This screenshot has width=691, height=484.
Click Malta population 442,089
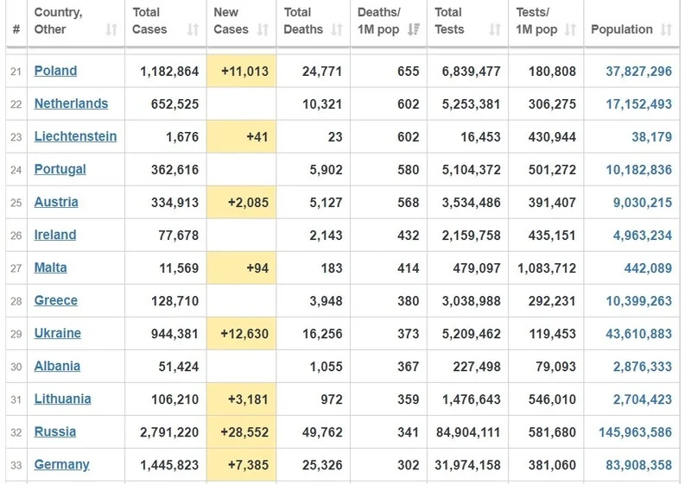pyautogui.click(x=648, y=268)
